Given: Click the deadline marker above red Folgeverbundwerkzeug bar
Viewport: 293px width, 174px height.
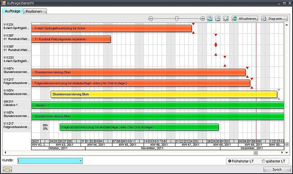Looking at the screenshot, I should click(x=252, y=79).
